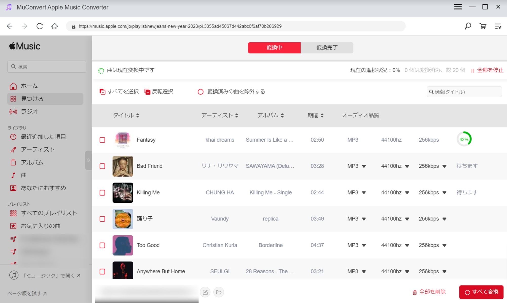Open 256kbps dropdown for Killing Me
Screen dimensions: 507x303
click(x=433, y=193)
